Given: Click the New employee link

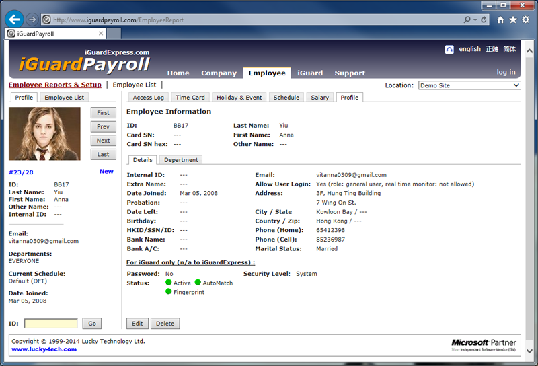Looking at the screenshot, I should coord(106,172).
